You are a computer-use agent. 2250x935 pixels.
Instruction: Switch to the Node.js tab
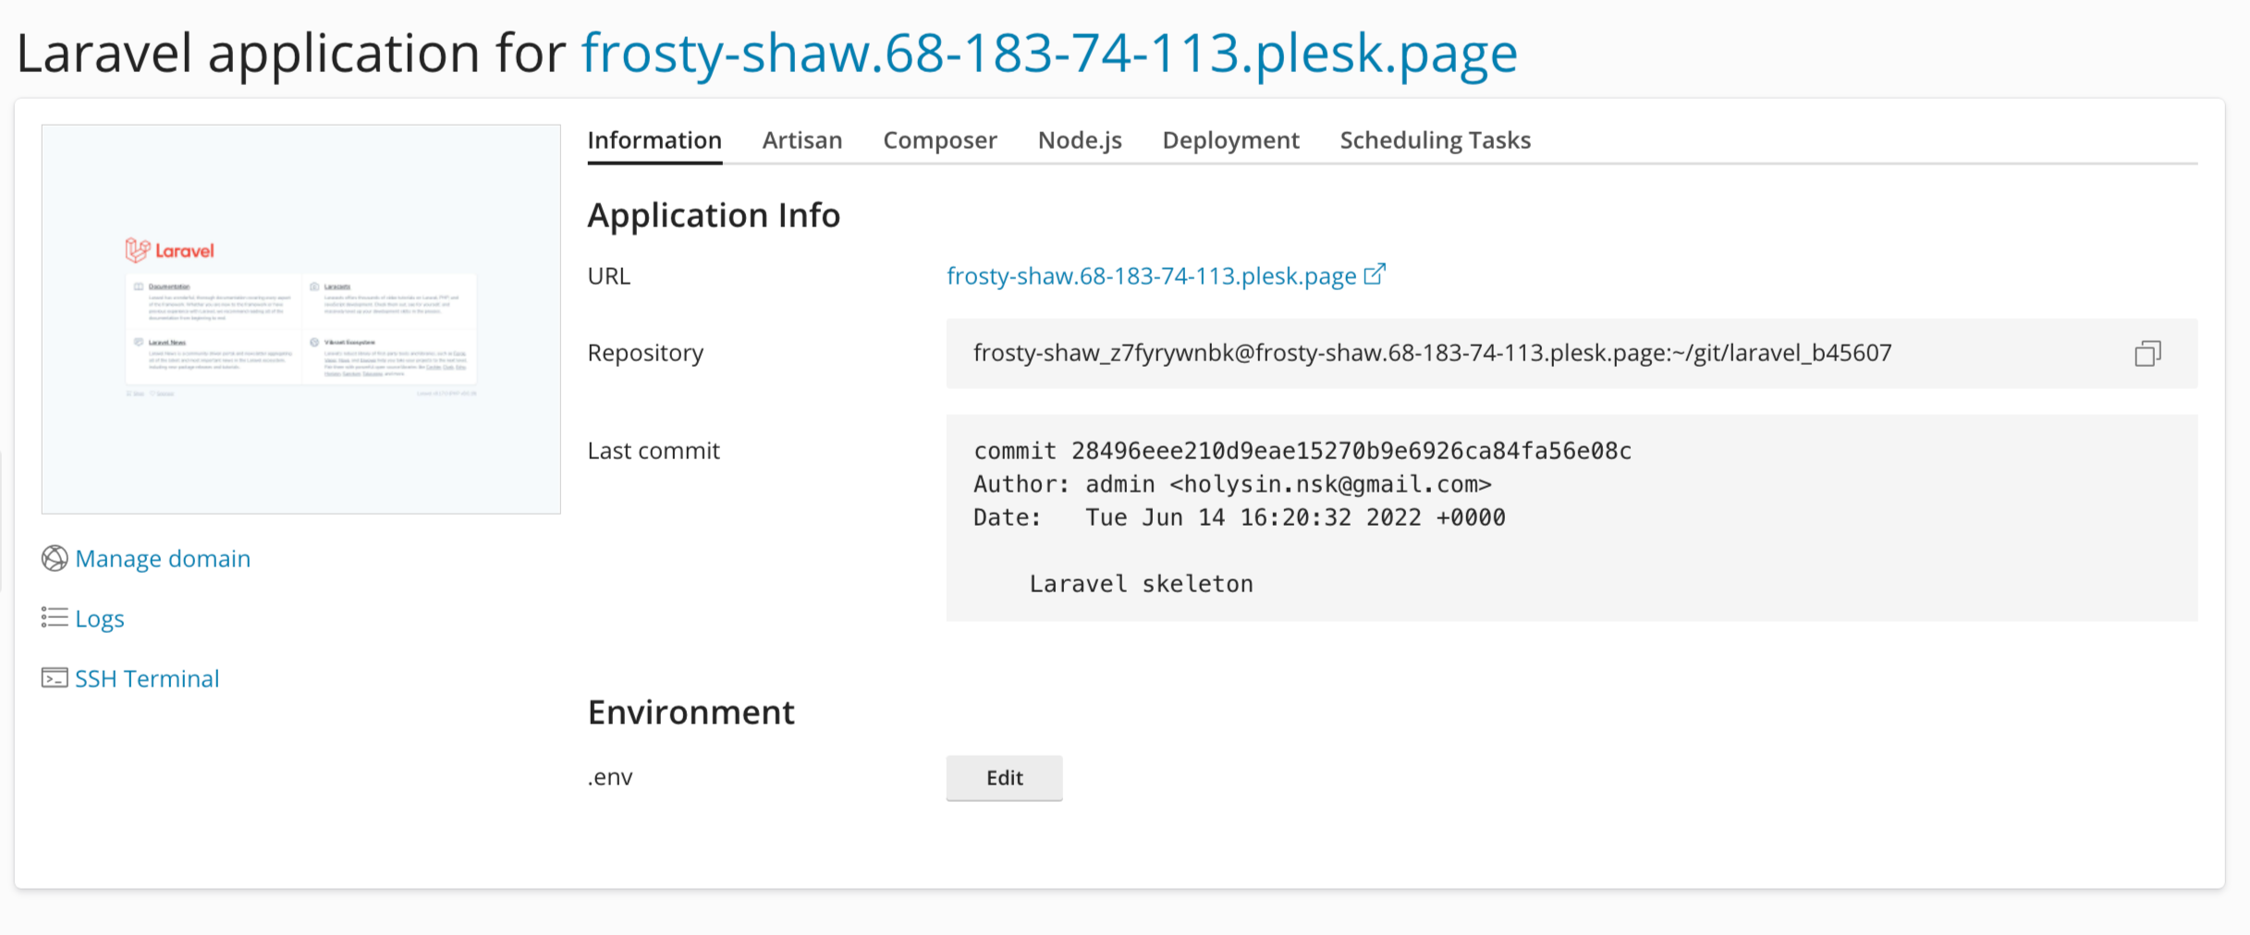click(1080, 140)
